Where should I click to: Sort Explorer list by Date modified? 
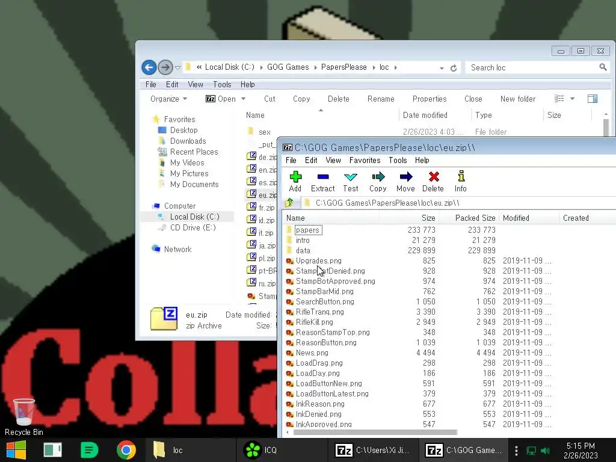[434, 115]
